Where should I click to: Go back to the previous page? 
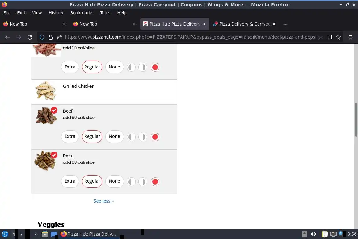click(7, 37)
